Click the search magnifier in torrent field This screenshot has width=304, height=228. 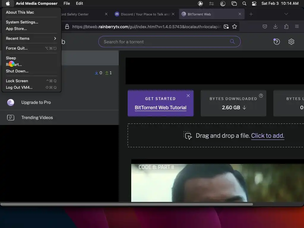tap(232, 41)
